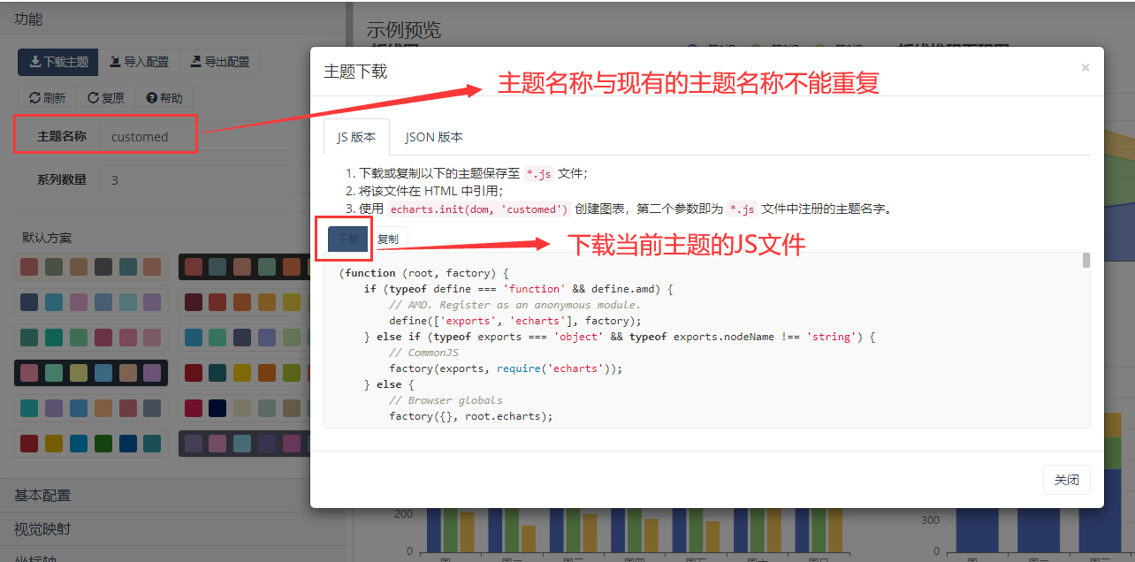Switch to the JSON 版本 tab
Viewport: 1135px width, 562px height.
[434, 137]
